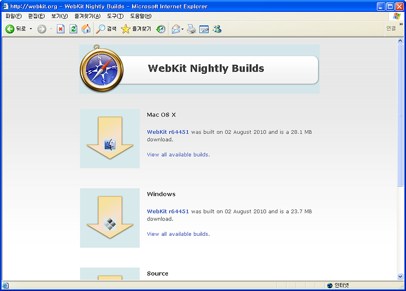
Task: Click the grey Forward arrow button
Action: [42, 29]
